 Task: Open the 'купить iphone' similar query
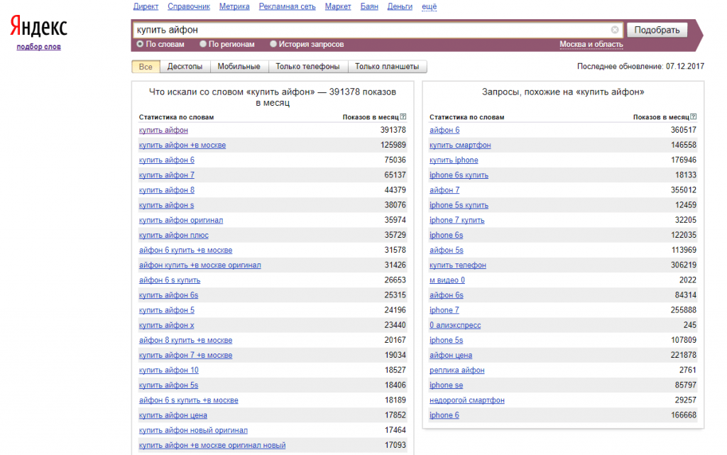tap(454, 160)
